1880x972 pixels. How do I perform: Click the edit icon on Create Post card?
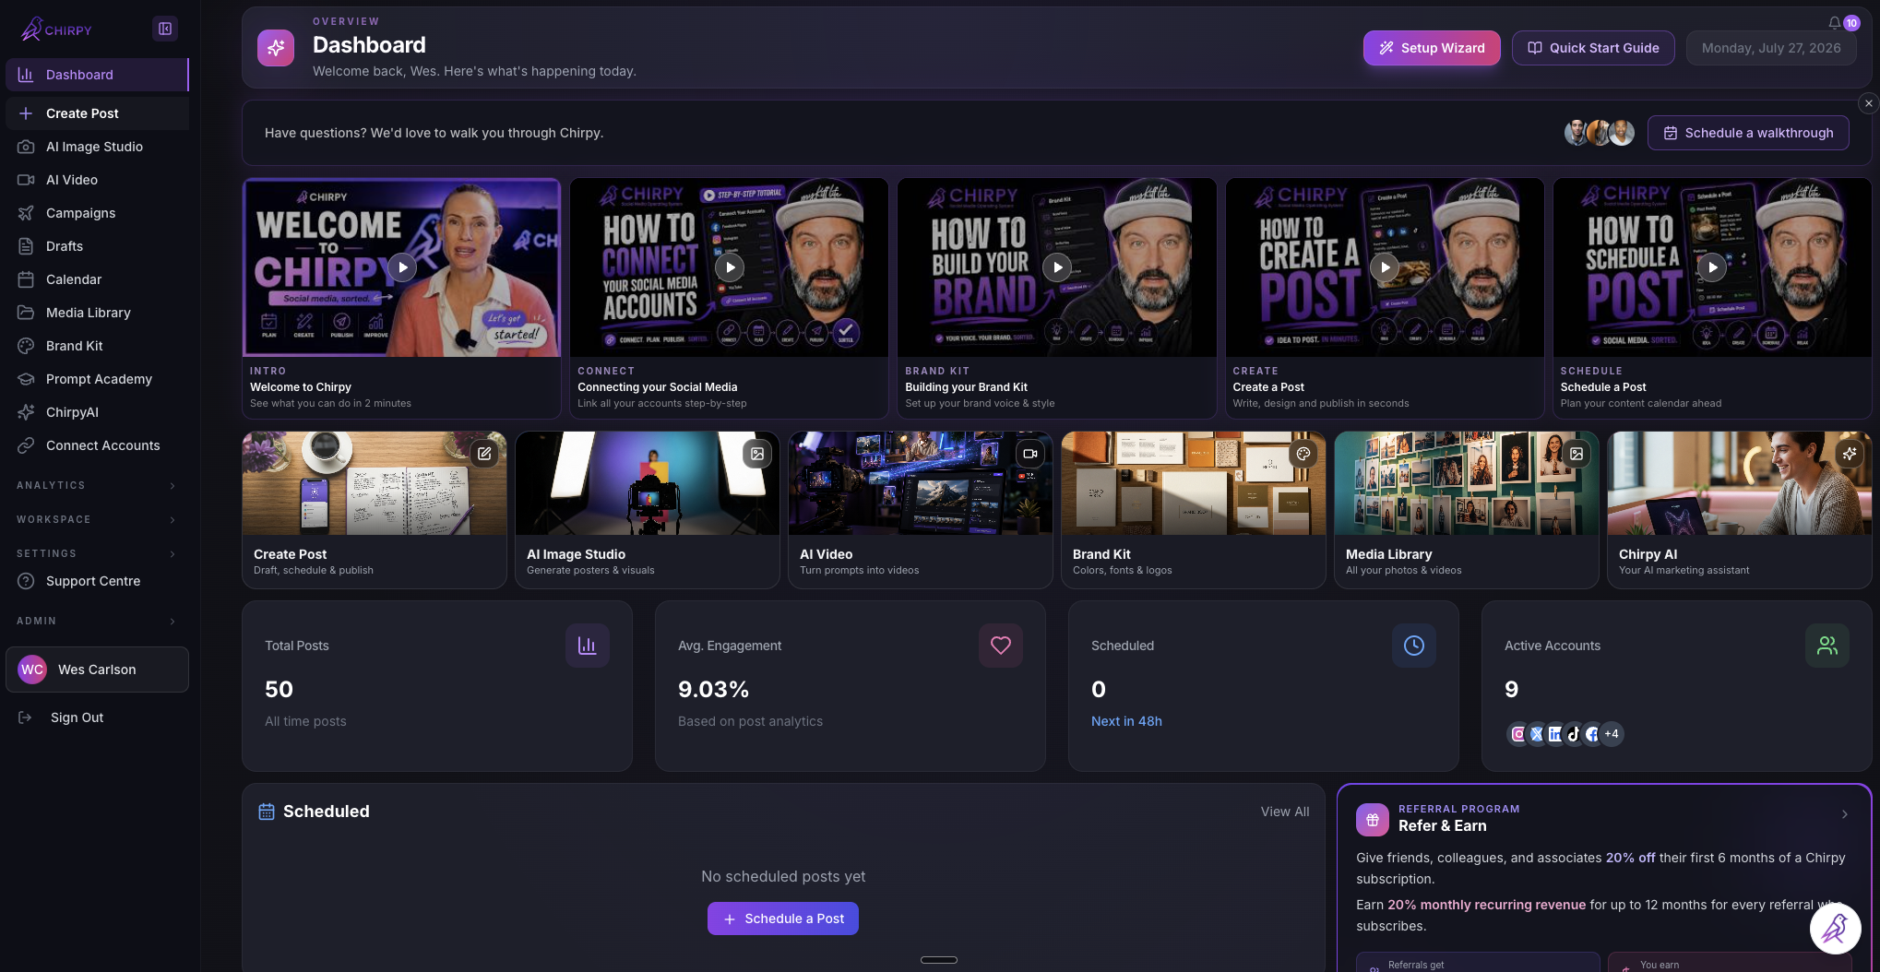[x=484, y=454]
